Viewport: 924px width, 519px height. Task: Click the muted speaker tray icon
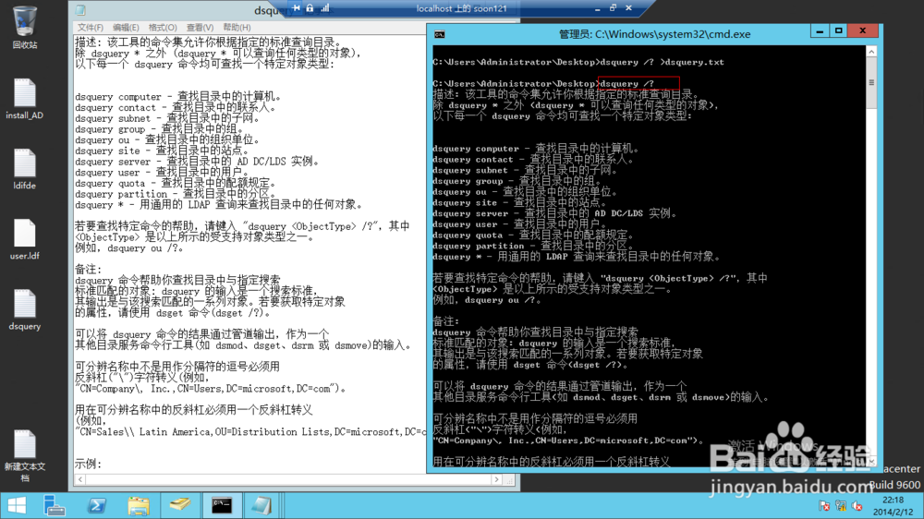click(x=857, y=505)
